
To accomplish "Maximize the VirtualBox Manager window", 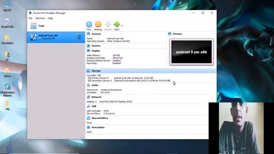I will click(203, 13).
